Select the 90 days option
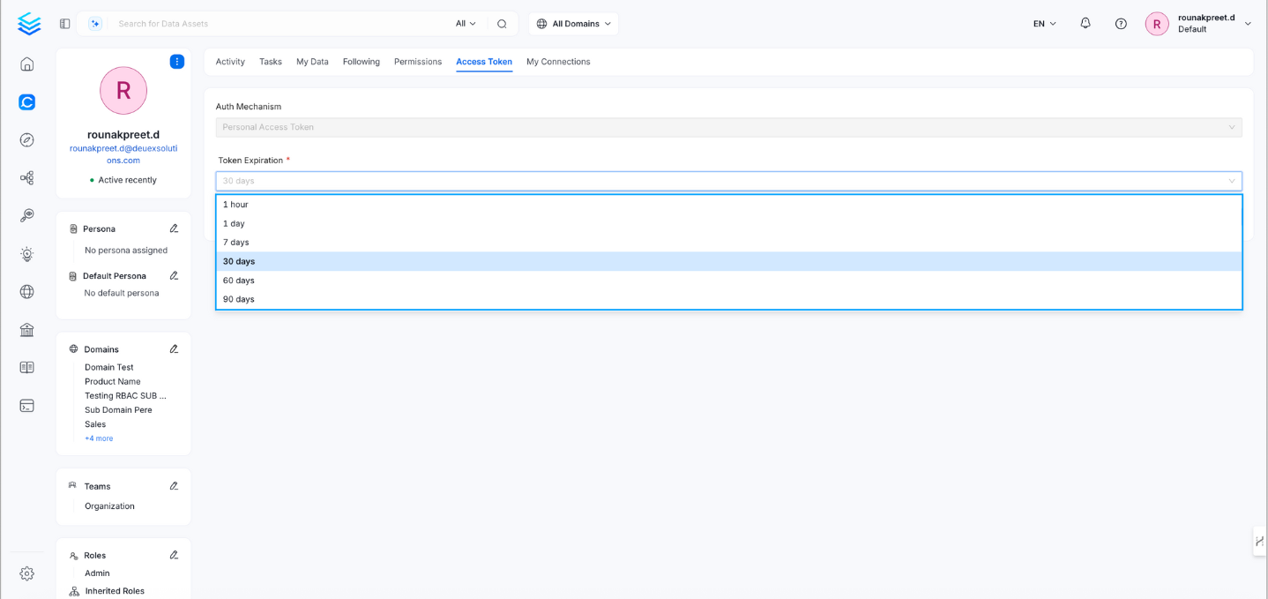The height and width of the screenshot is (599, 1268). pos(729,299)
